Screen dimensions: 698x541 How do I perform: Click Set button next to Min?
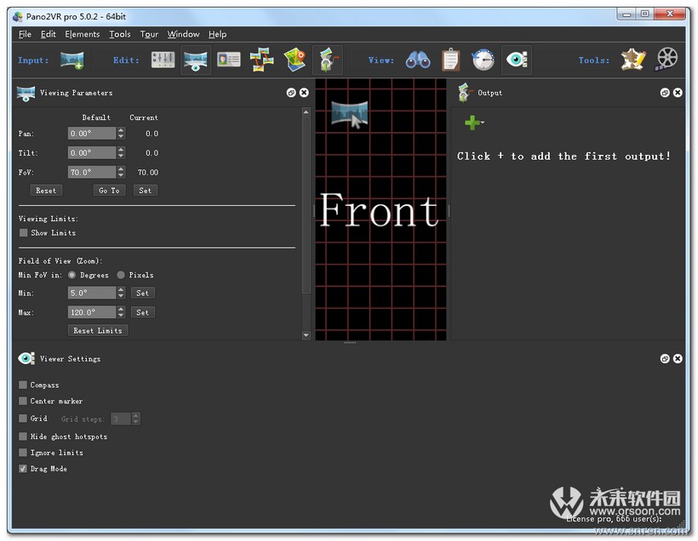click(142, 293)
